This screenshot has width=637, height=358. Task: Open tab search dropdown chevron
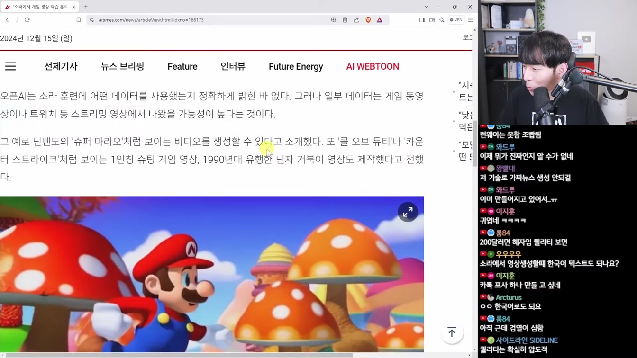click(x=426, y=7)
